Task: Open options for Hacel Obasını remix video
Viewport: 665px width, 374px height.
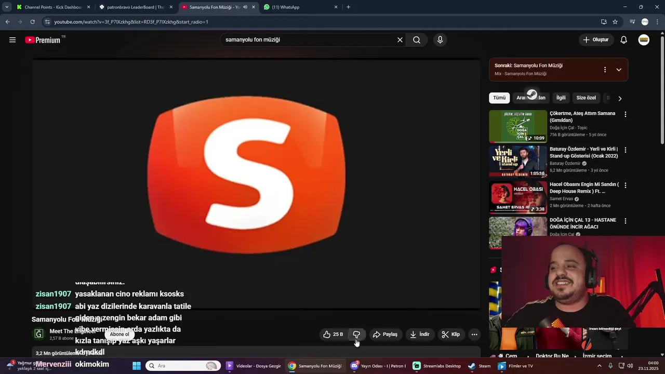Action: point(626,185)
